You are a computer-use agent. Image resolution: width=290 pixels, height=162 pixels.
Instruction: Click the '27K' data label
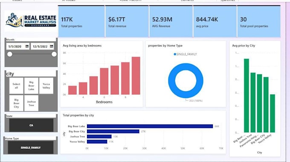point(143,131)
